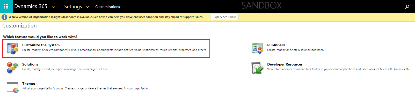Open the Solutions link
This screenshot has width=415, height=102.
30,64
